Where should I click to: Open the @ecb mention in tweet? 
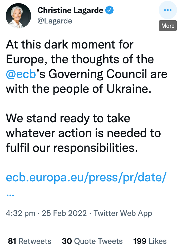click(x=21, y=74)
